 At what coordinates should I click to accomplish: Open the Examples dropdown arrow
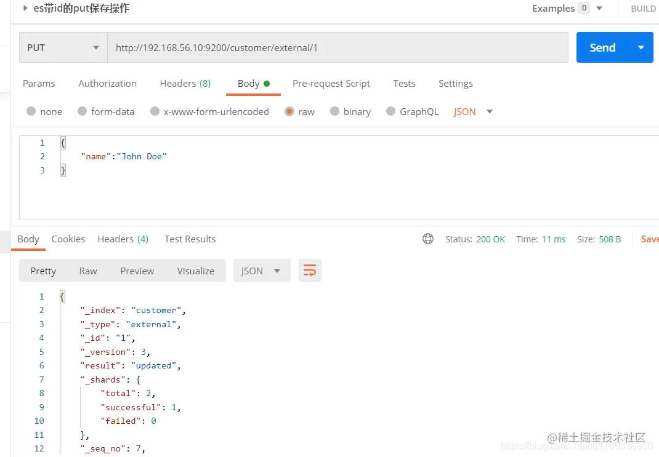point(599,9)
